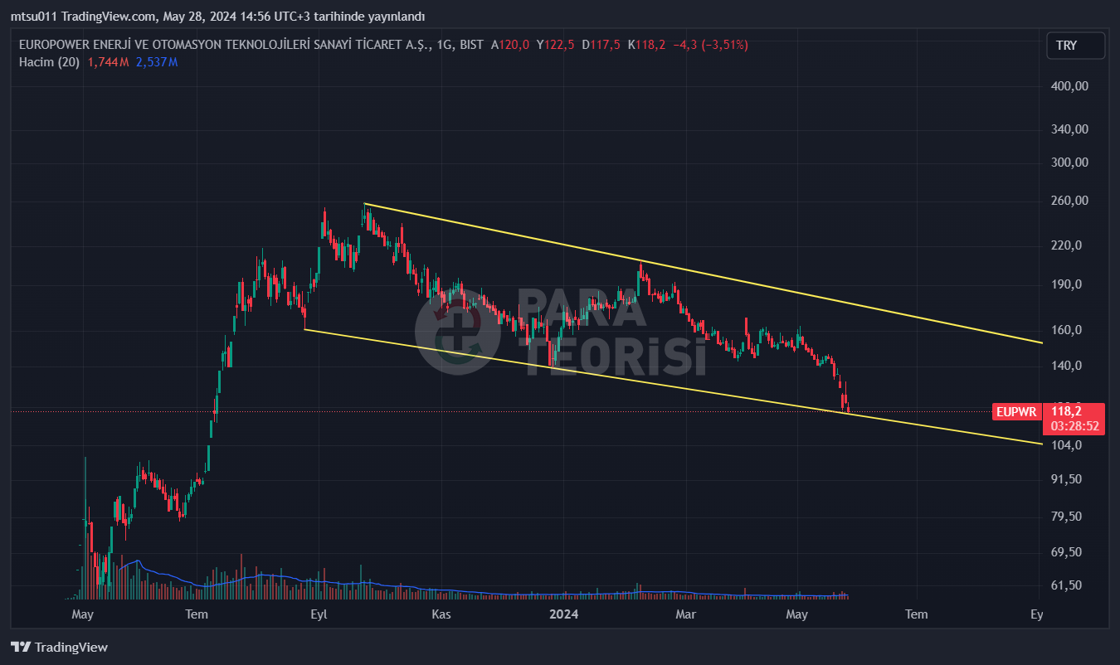Click the Y122,5 high price value
Image resolution: width=1120 pixels, height=665 pixels.
[556, 46]
